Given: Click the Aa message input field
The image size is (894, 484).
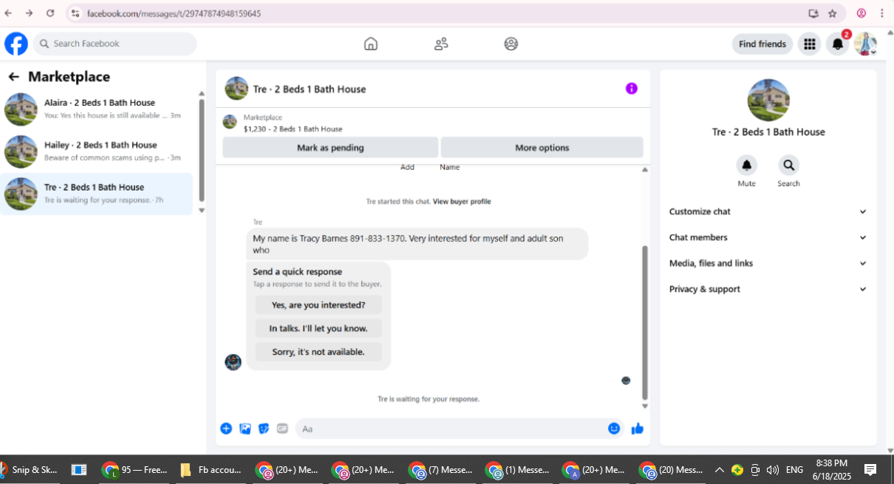Looking at the screenshot, I should [x=451, y=429].
